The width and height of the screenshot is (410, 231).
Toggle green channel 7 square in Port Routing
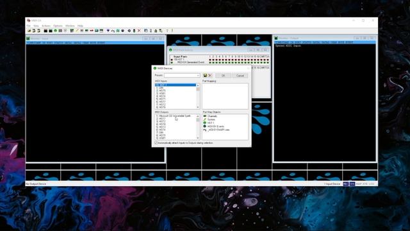[229, 63]
